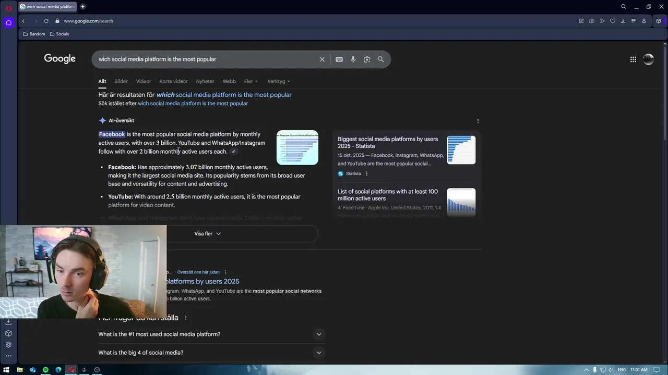Open the Opera menu logo

(8, 8)
